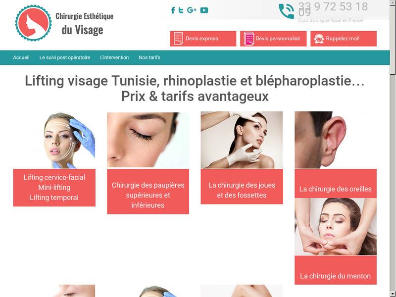Click the document icon in Devis express
Viewport: 396px width, 297px height.
[x=178, y=39]
